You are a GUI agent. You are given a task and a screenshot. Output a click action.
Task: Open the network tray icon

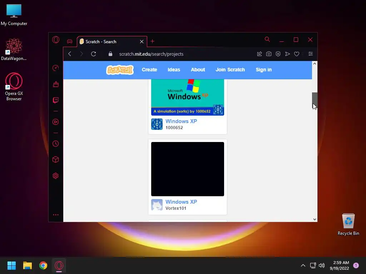[313, 265]
